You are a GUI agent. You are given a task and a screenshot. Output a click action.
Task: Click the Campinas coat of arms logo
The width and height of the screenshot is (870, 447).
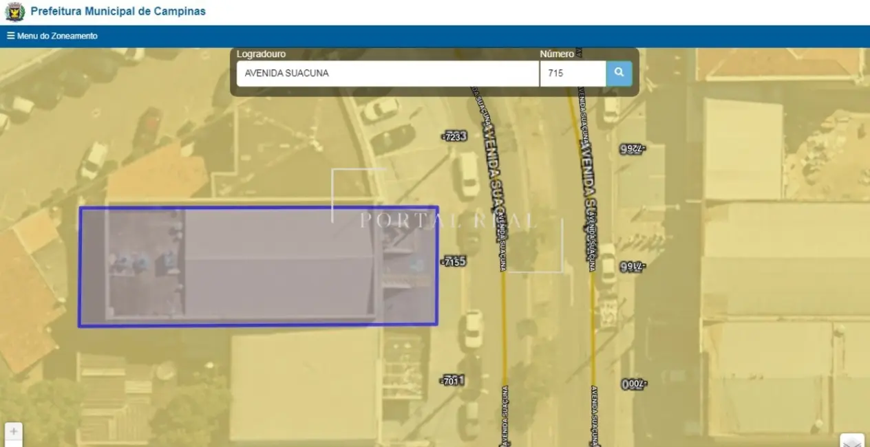point(14,12)
